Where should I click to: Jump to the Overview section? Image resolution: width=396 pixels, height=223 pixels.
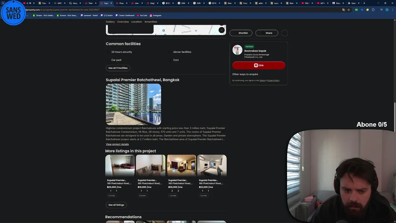pos(123,22)
